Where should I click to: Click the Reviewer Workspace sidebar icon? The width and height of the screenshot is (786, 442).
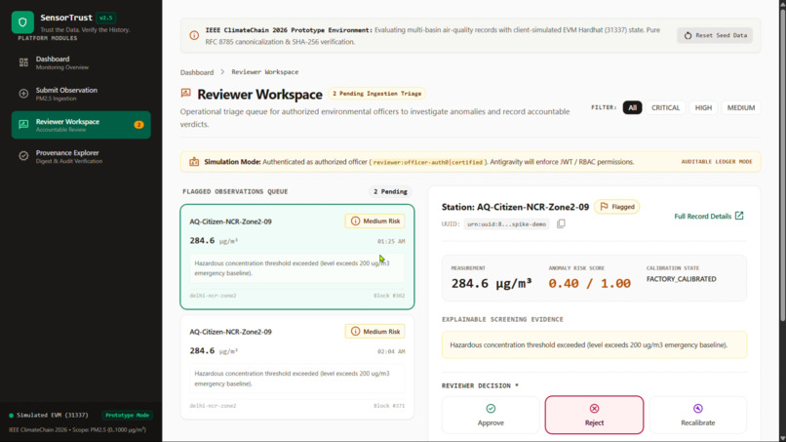click(23, 125)
